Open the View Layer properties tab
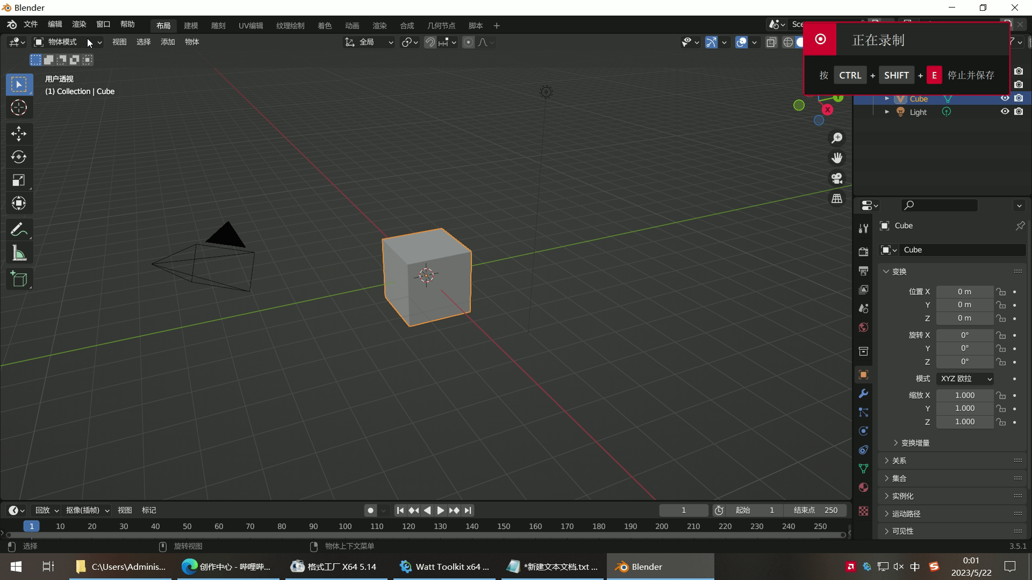Image resolution: width=1032 pixels, height=580 pixels. pos(863,289)
